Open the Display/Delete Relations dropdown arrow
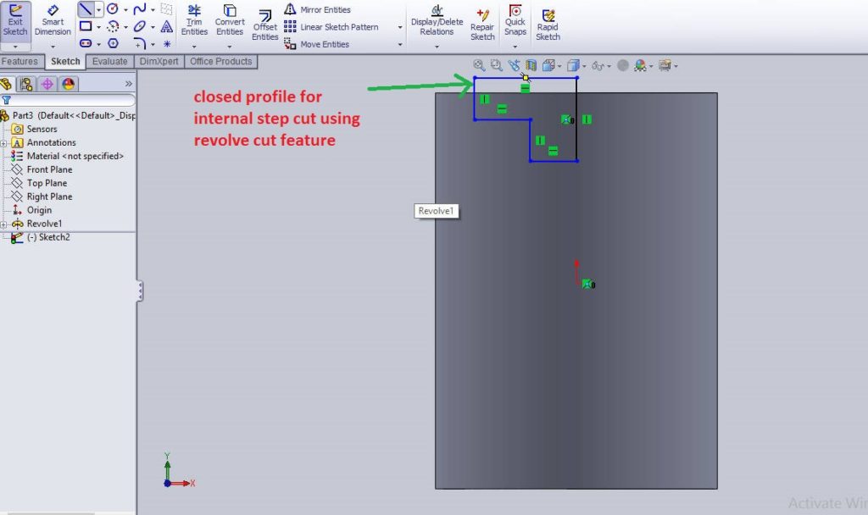This screenshot has width=868, height=515. (437, 47)
